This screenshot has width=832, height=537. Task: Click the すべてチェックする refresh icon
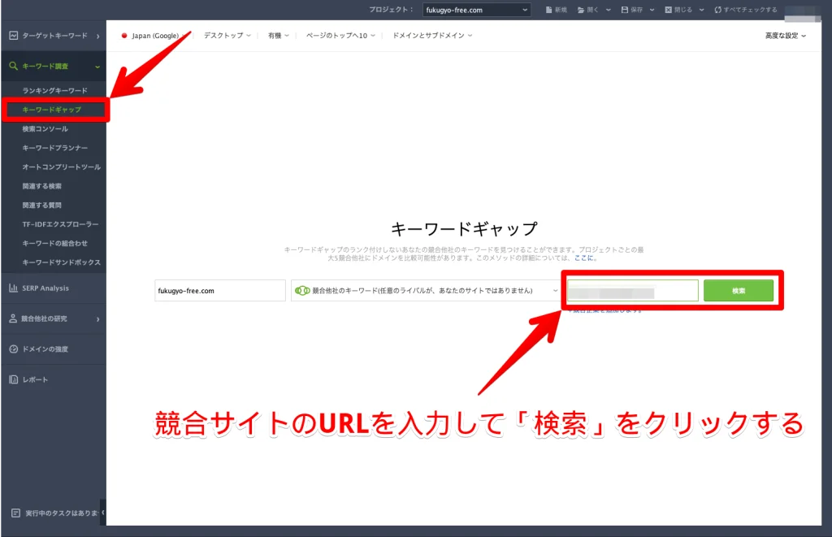click(717, 10)
